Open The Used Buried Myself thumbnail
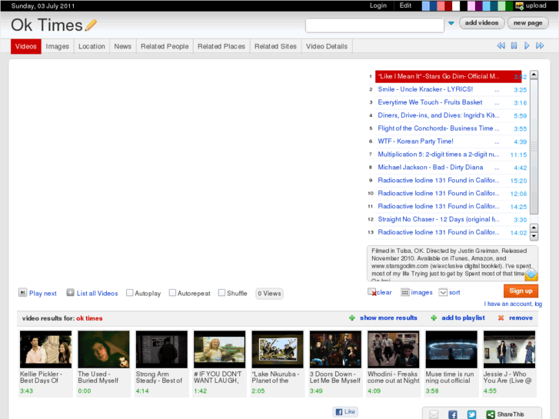559x419 pixels. coord(104,349)
